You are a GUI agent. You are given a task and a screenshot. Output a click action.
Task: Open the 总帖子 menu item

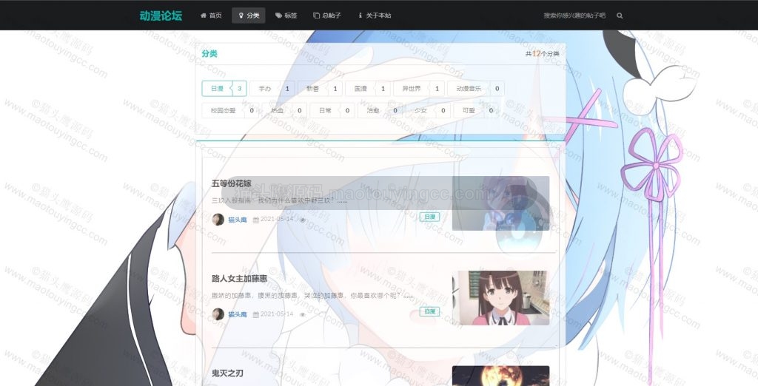point(327,16)
